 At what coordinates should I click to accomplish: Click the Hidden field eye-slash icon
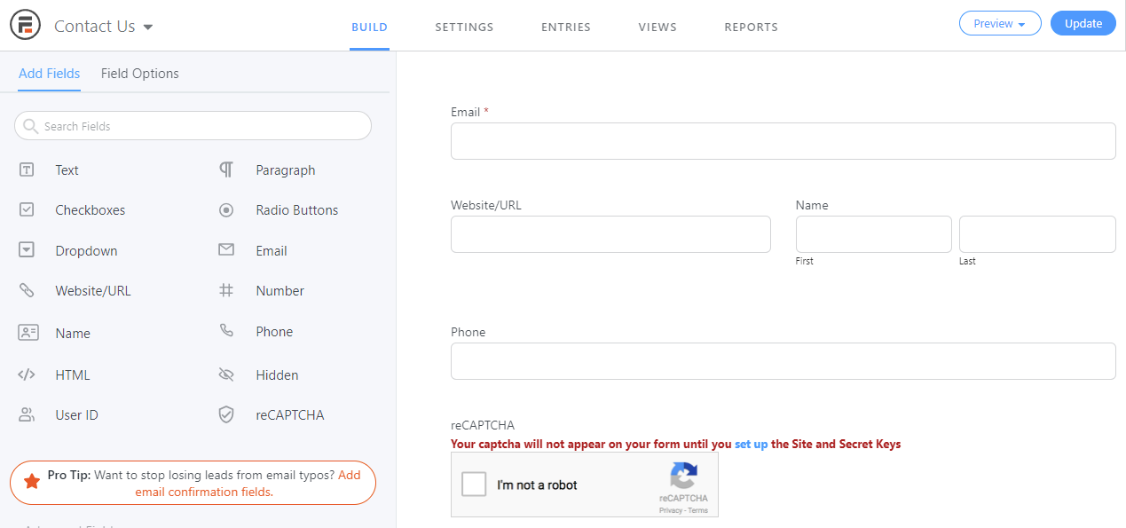click(226, 374)
